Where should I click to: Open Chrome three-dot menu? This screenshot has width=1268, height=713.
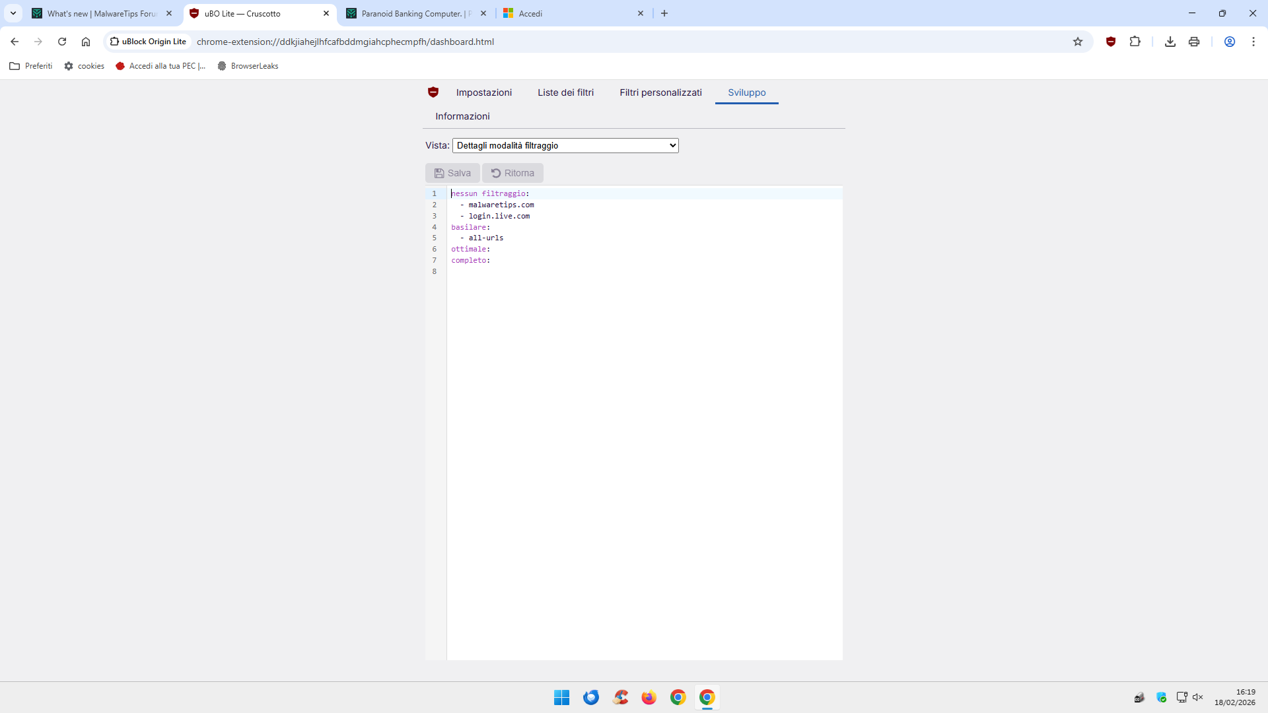pyautogui.click(x=1253, y=42)
